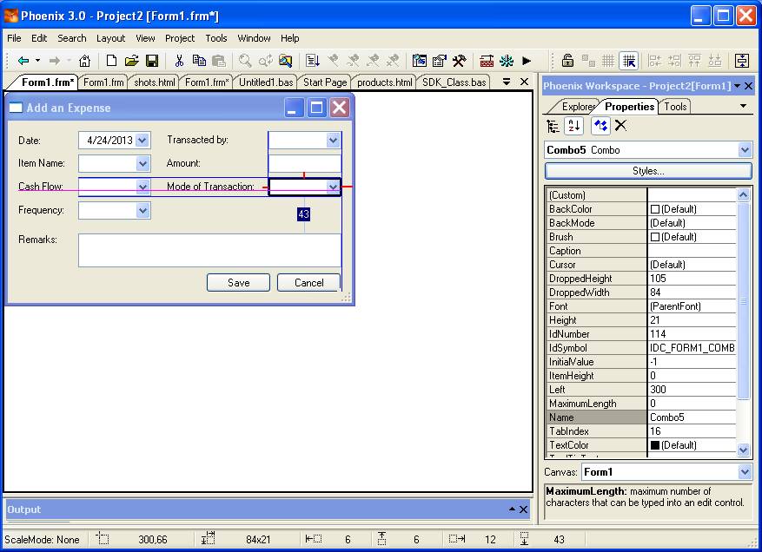Click the black X icon in Properties toolbar
This screenshot has width=762, height=552.
[620, 126]
